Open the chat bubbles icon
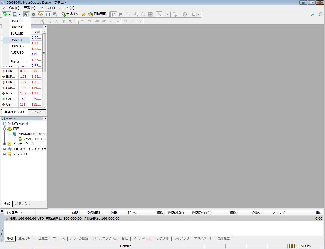The image size is (325, 249). pos(320,14)
